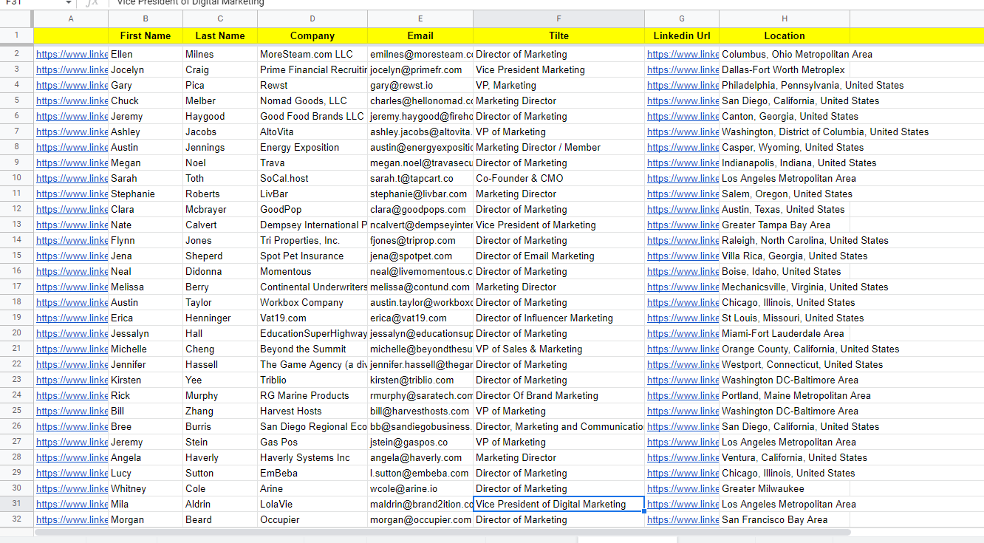Select the GoodPop company cell
This screenshot has height=543, width=984.
click(x=312, y=209)
